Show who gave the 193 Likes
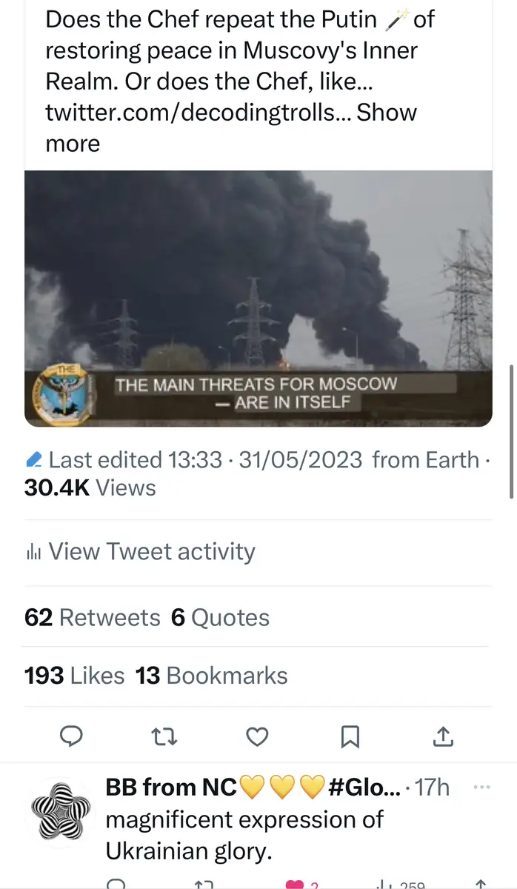517x889 pixels. [x=75, y=676]
